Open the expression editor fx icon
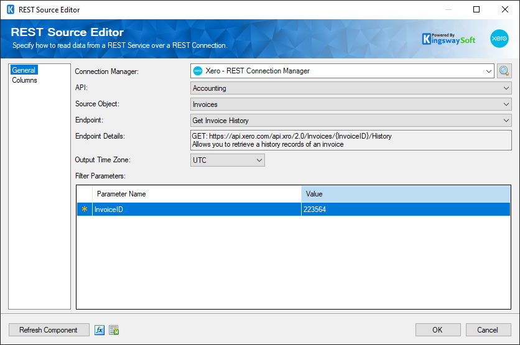520x345 pixels. pyautogui.click(x=99, y=329)
